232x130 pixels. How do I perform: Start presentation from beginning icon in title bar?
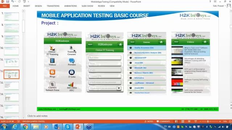[x=24, y=1]
